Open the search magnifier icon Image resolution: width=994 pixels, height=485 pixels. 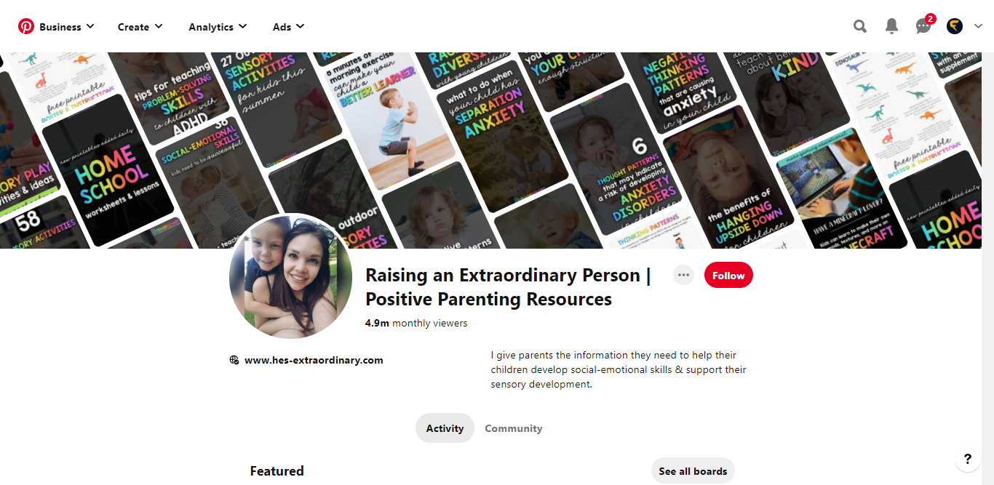(x=860, y=26)
